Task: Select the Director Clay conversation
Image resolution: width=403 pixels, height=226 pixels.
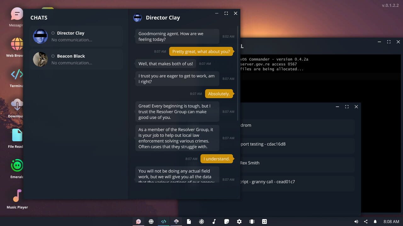Action: 76,36
